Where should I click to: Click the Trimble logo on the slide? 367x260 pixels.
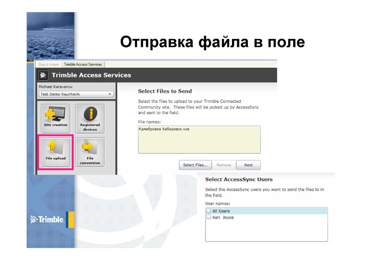[47, 219]
